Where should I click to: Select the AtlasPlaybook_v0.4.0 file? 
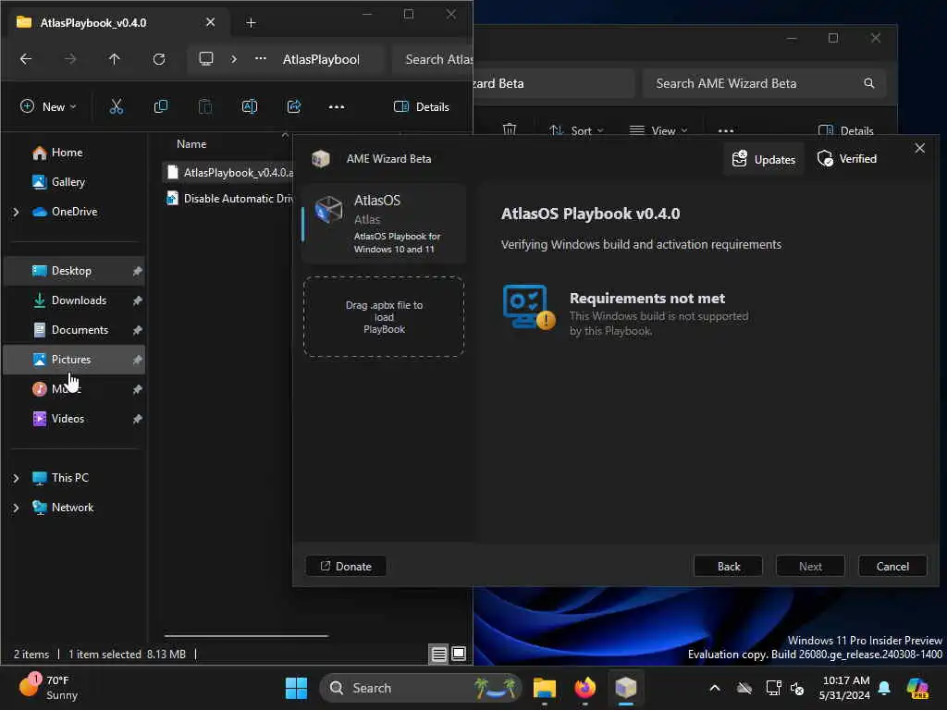tap(228, 173)
